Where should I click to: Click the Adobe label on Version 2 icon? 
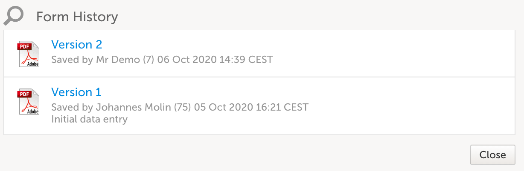point(33,63)
